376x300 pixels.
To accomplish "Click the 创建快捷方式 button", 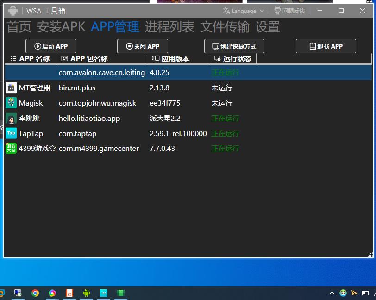I will [234, 46].
